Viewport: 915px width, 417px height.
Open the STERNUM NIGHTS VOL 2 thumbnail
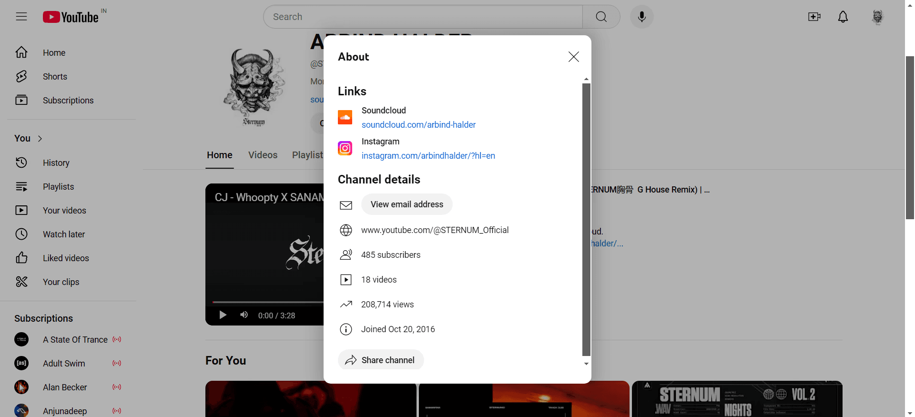click(737, 399)
